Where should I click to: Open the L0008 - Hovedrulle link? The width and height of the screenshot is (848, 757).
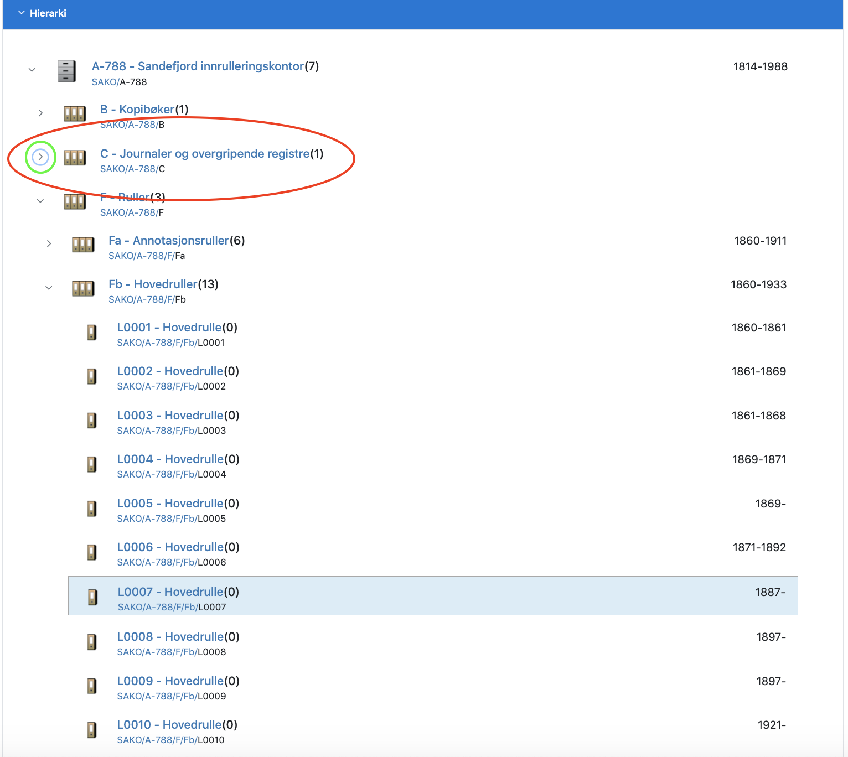(x=170, y=637)
